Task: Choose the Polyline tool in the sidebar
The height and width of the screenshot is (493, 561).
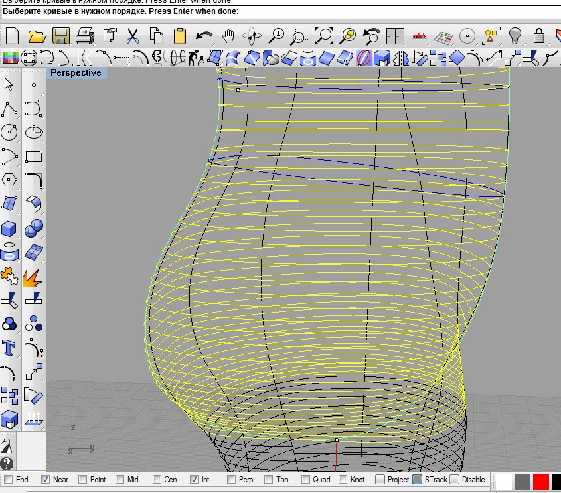Action: point(9,108)
